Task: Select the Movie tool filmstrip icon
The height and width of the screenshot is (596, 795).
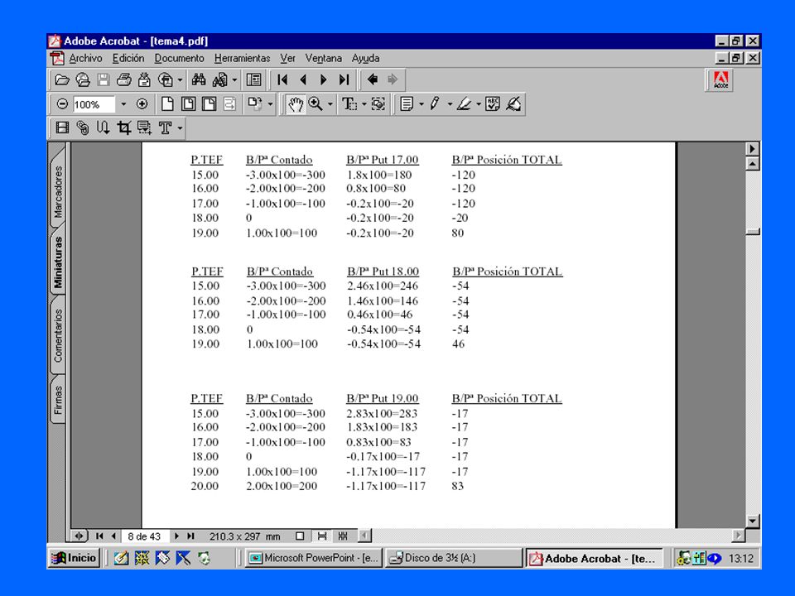Action: pyautogui.click(x=62, y=127)
